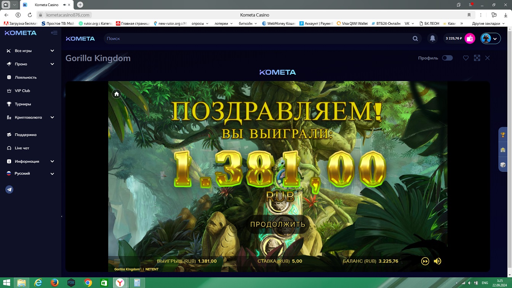Click the ПРОДОЛЖИТЬ button

coord(278,224)
